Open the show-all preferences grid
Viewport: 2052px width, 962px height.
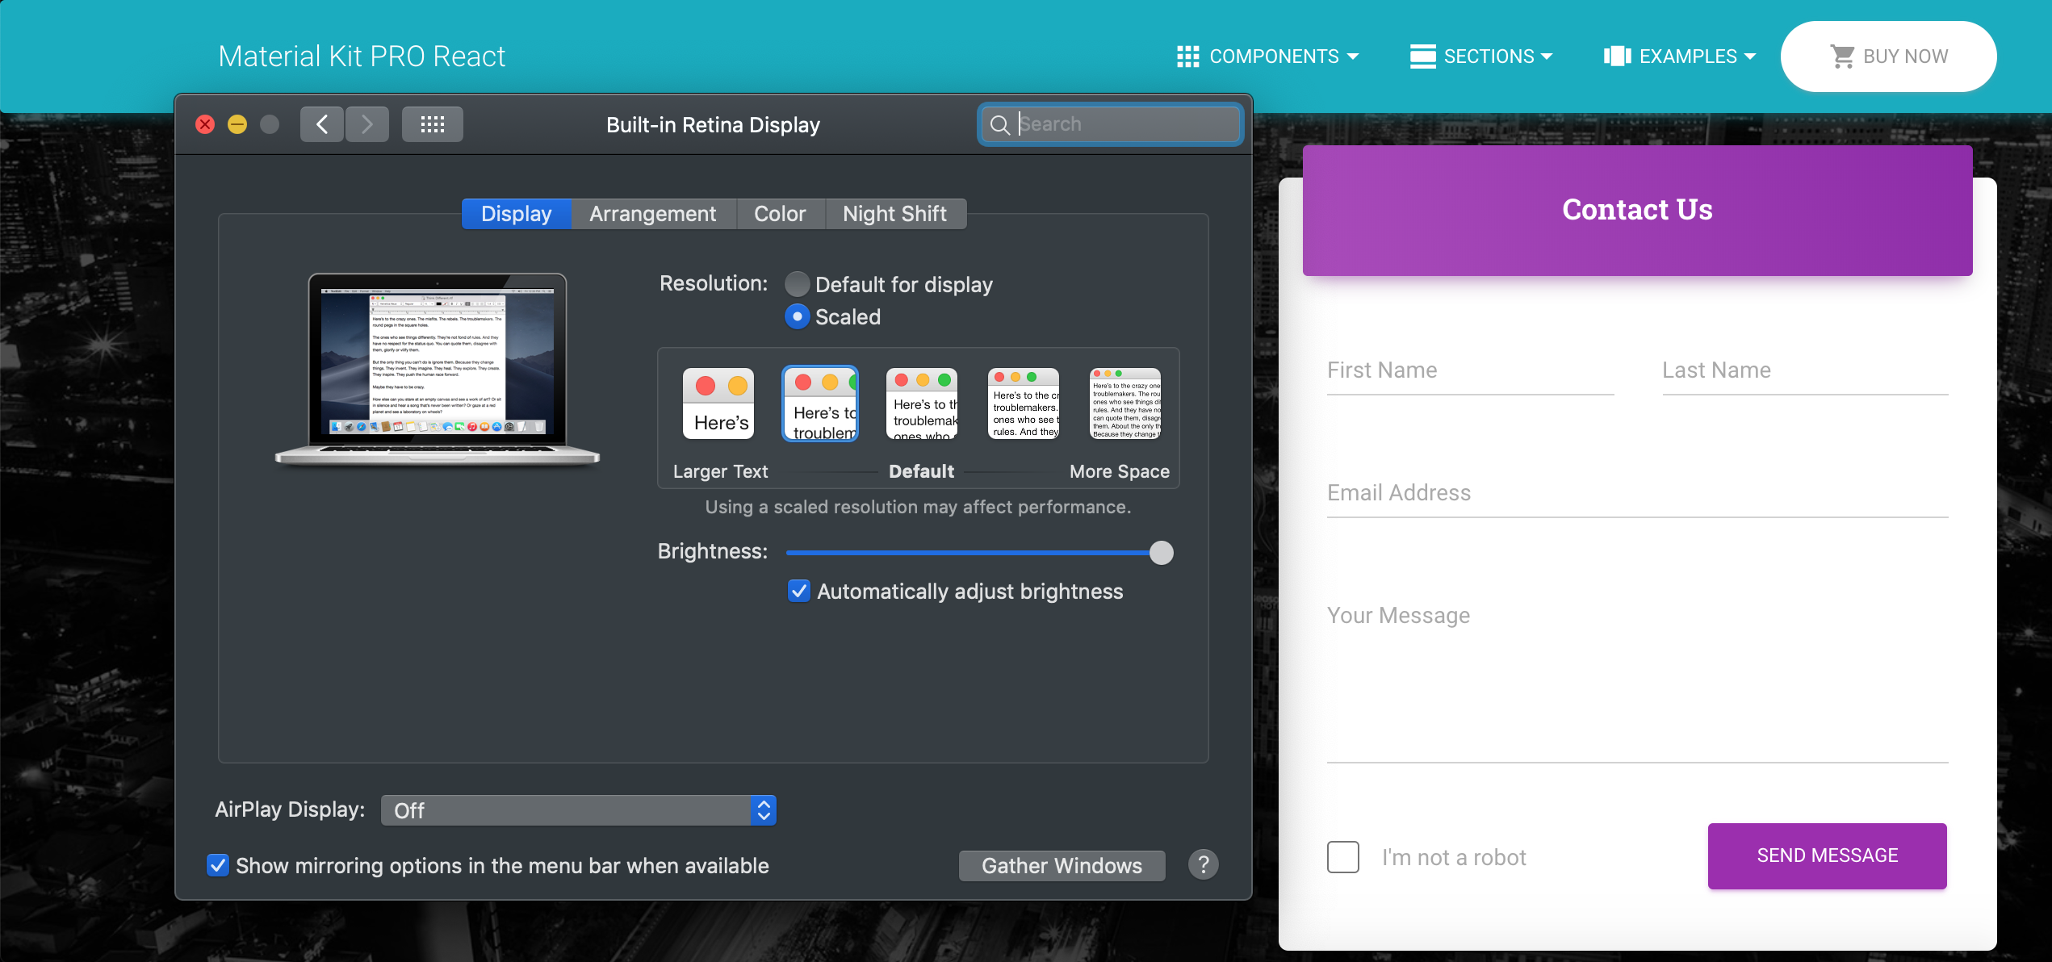[x=433, y=124]
